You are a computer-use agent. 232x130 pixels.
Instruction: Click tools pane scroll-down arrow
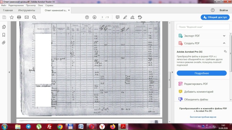231,100
